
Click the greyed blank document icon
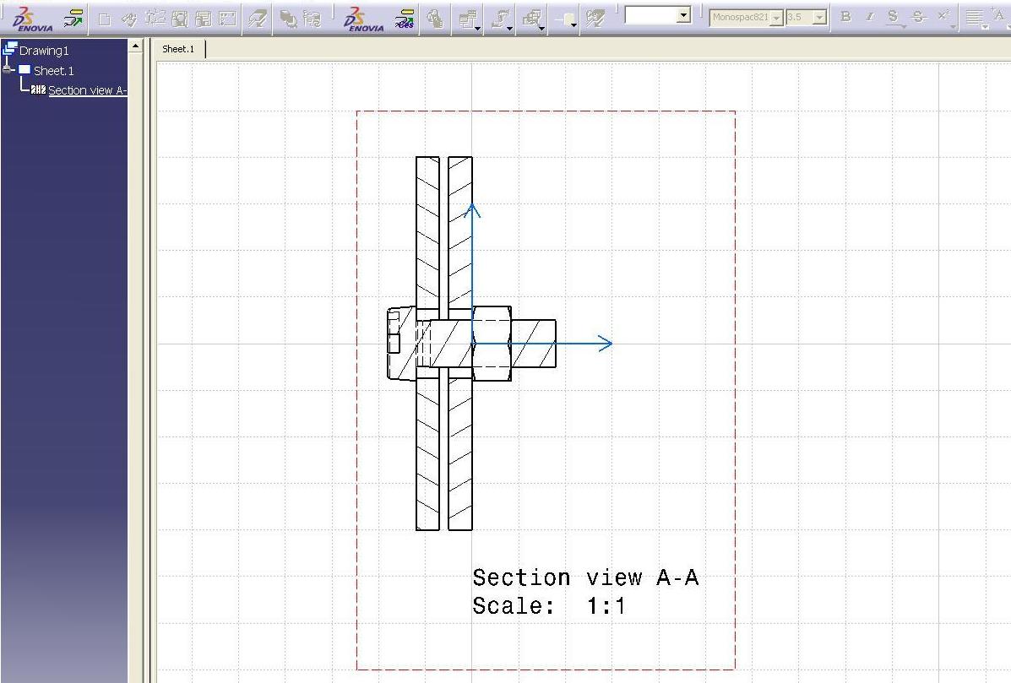point(104,19)
